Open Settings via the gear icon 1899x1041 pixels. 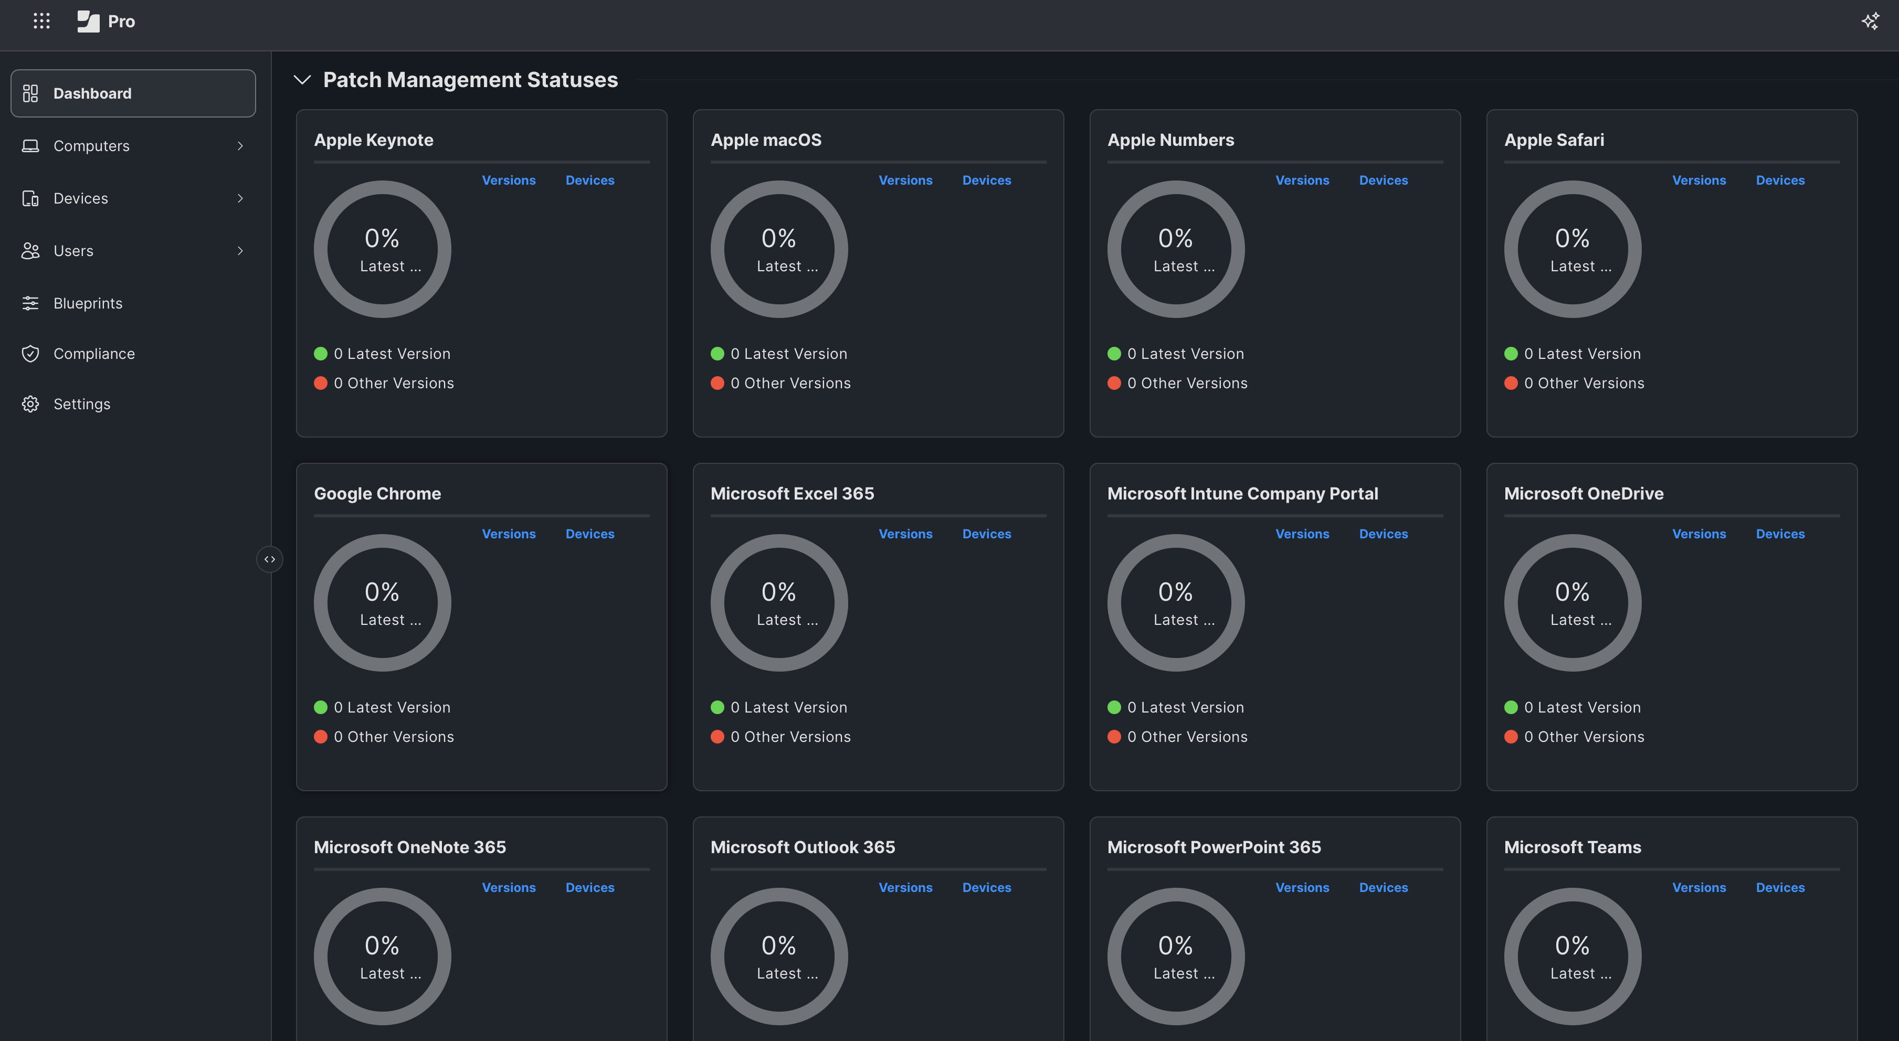[x=30, y=403]
